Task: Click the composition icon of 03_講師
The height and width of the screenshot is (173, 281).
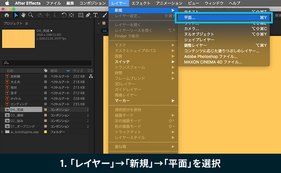Action: click(x=7, y=115)
